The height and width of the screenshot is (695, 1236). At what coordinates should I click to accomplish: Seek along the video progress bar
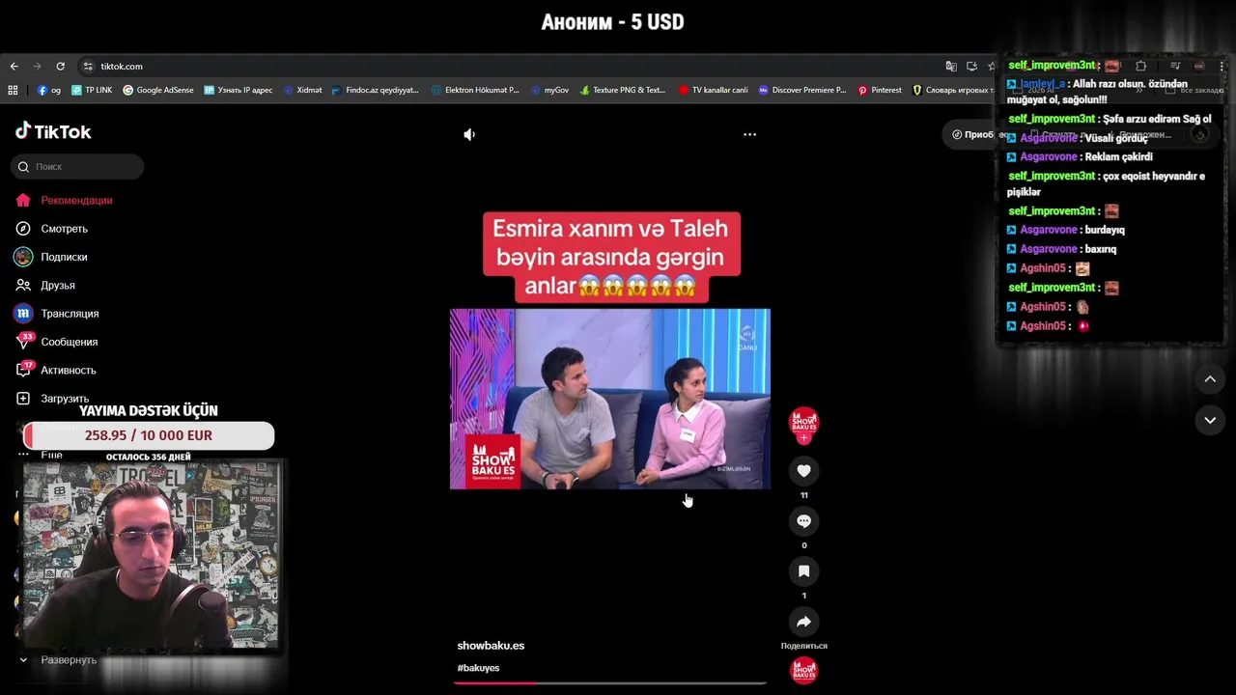(x=610, y=682)
